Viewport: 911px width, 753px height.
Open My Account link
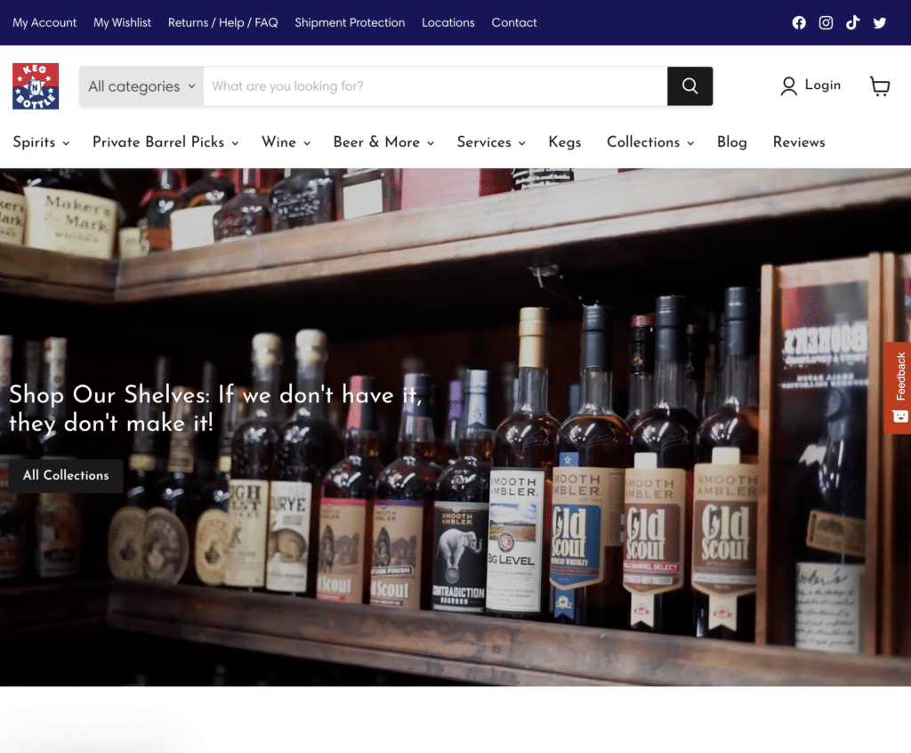tap(44, 22)
